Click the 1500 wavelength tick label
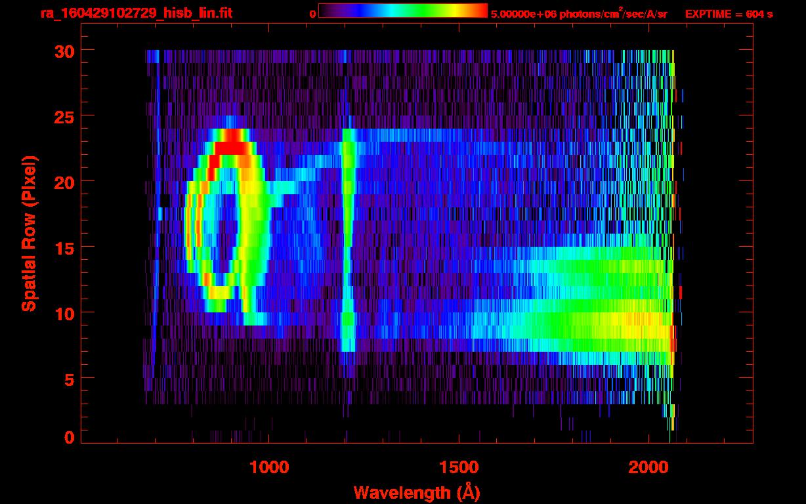 tap(458, 467)
